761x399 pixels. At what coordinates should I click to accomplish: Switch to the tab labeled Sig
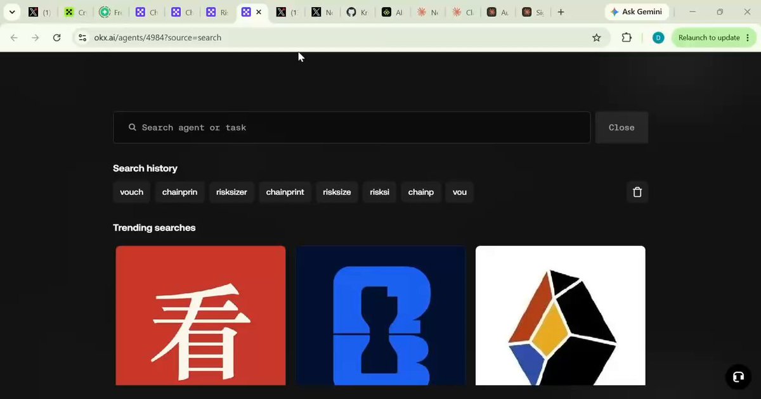(533, 12)
